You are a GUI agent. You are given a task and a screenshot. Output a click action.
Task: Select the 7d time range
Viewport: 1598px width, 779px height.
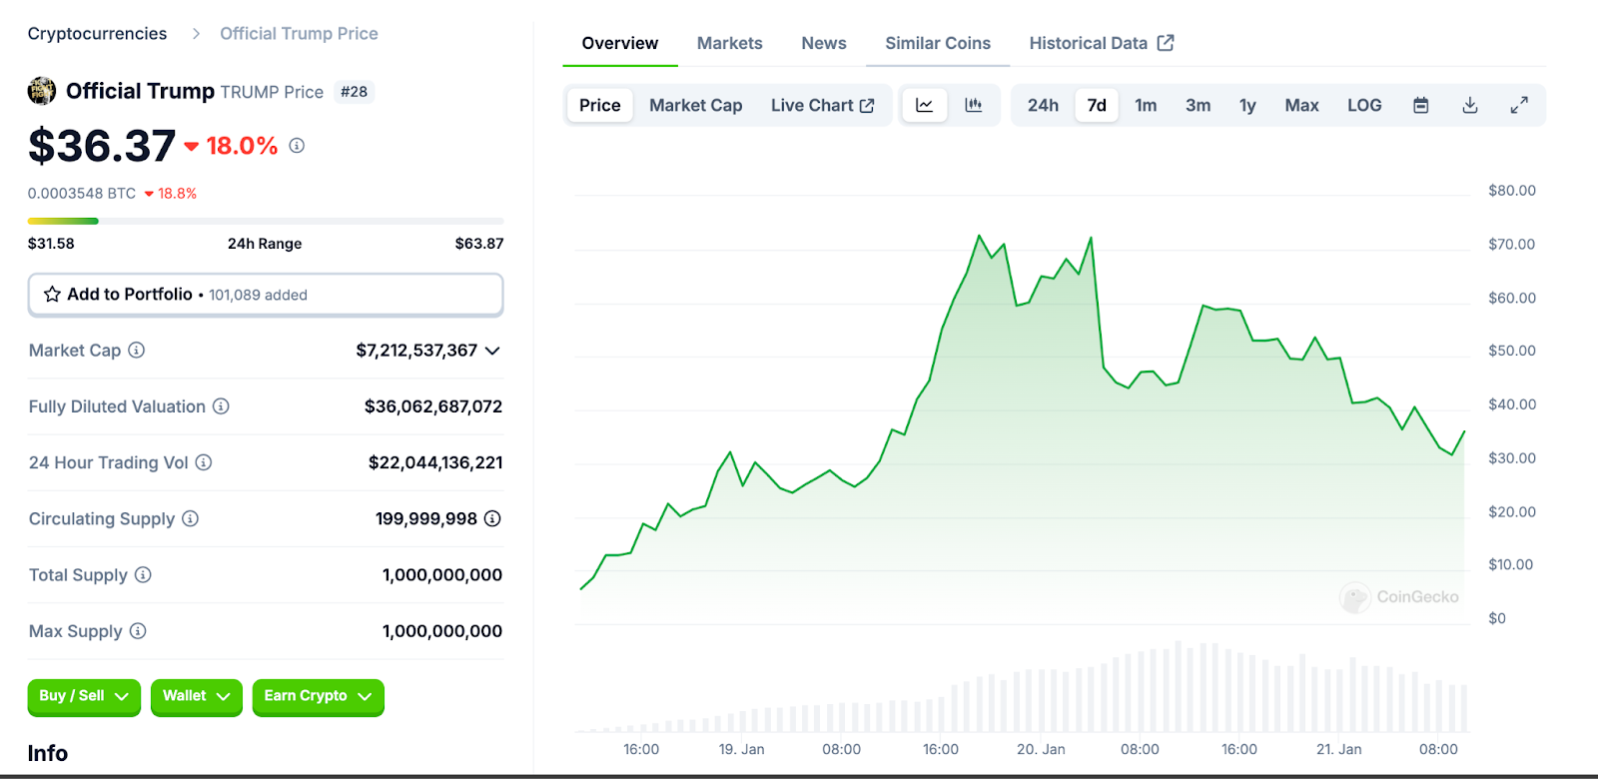click(1097, 105)
